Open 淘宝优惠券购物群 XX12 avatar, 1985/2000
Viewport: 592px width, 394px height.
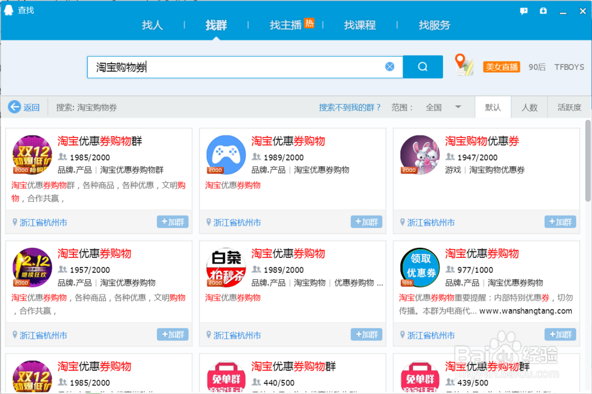pos(33,155)
